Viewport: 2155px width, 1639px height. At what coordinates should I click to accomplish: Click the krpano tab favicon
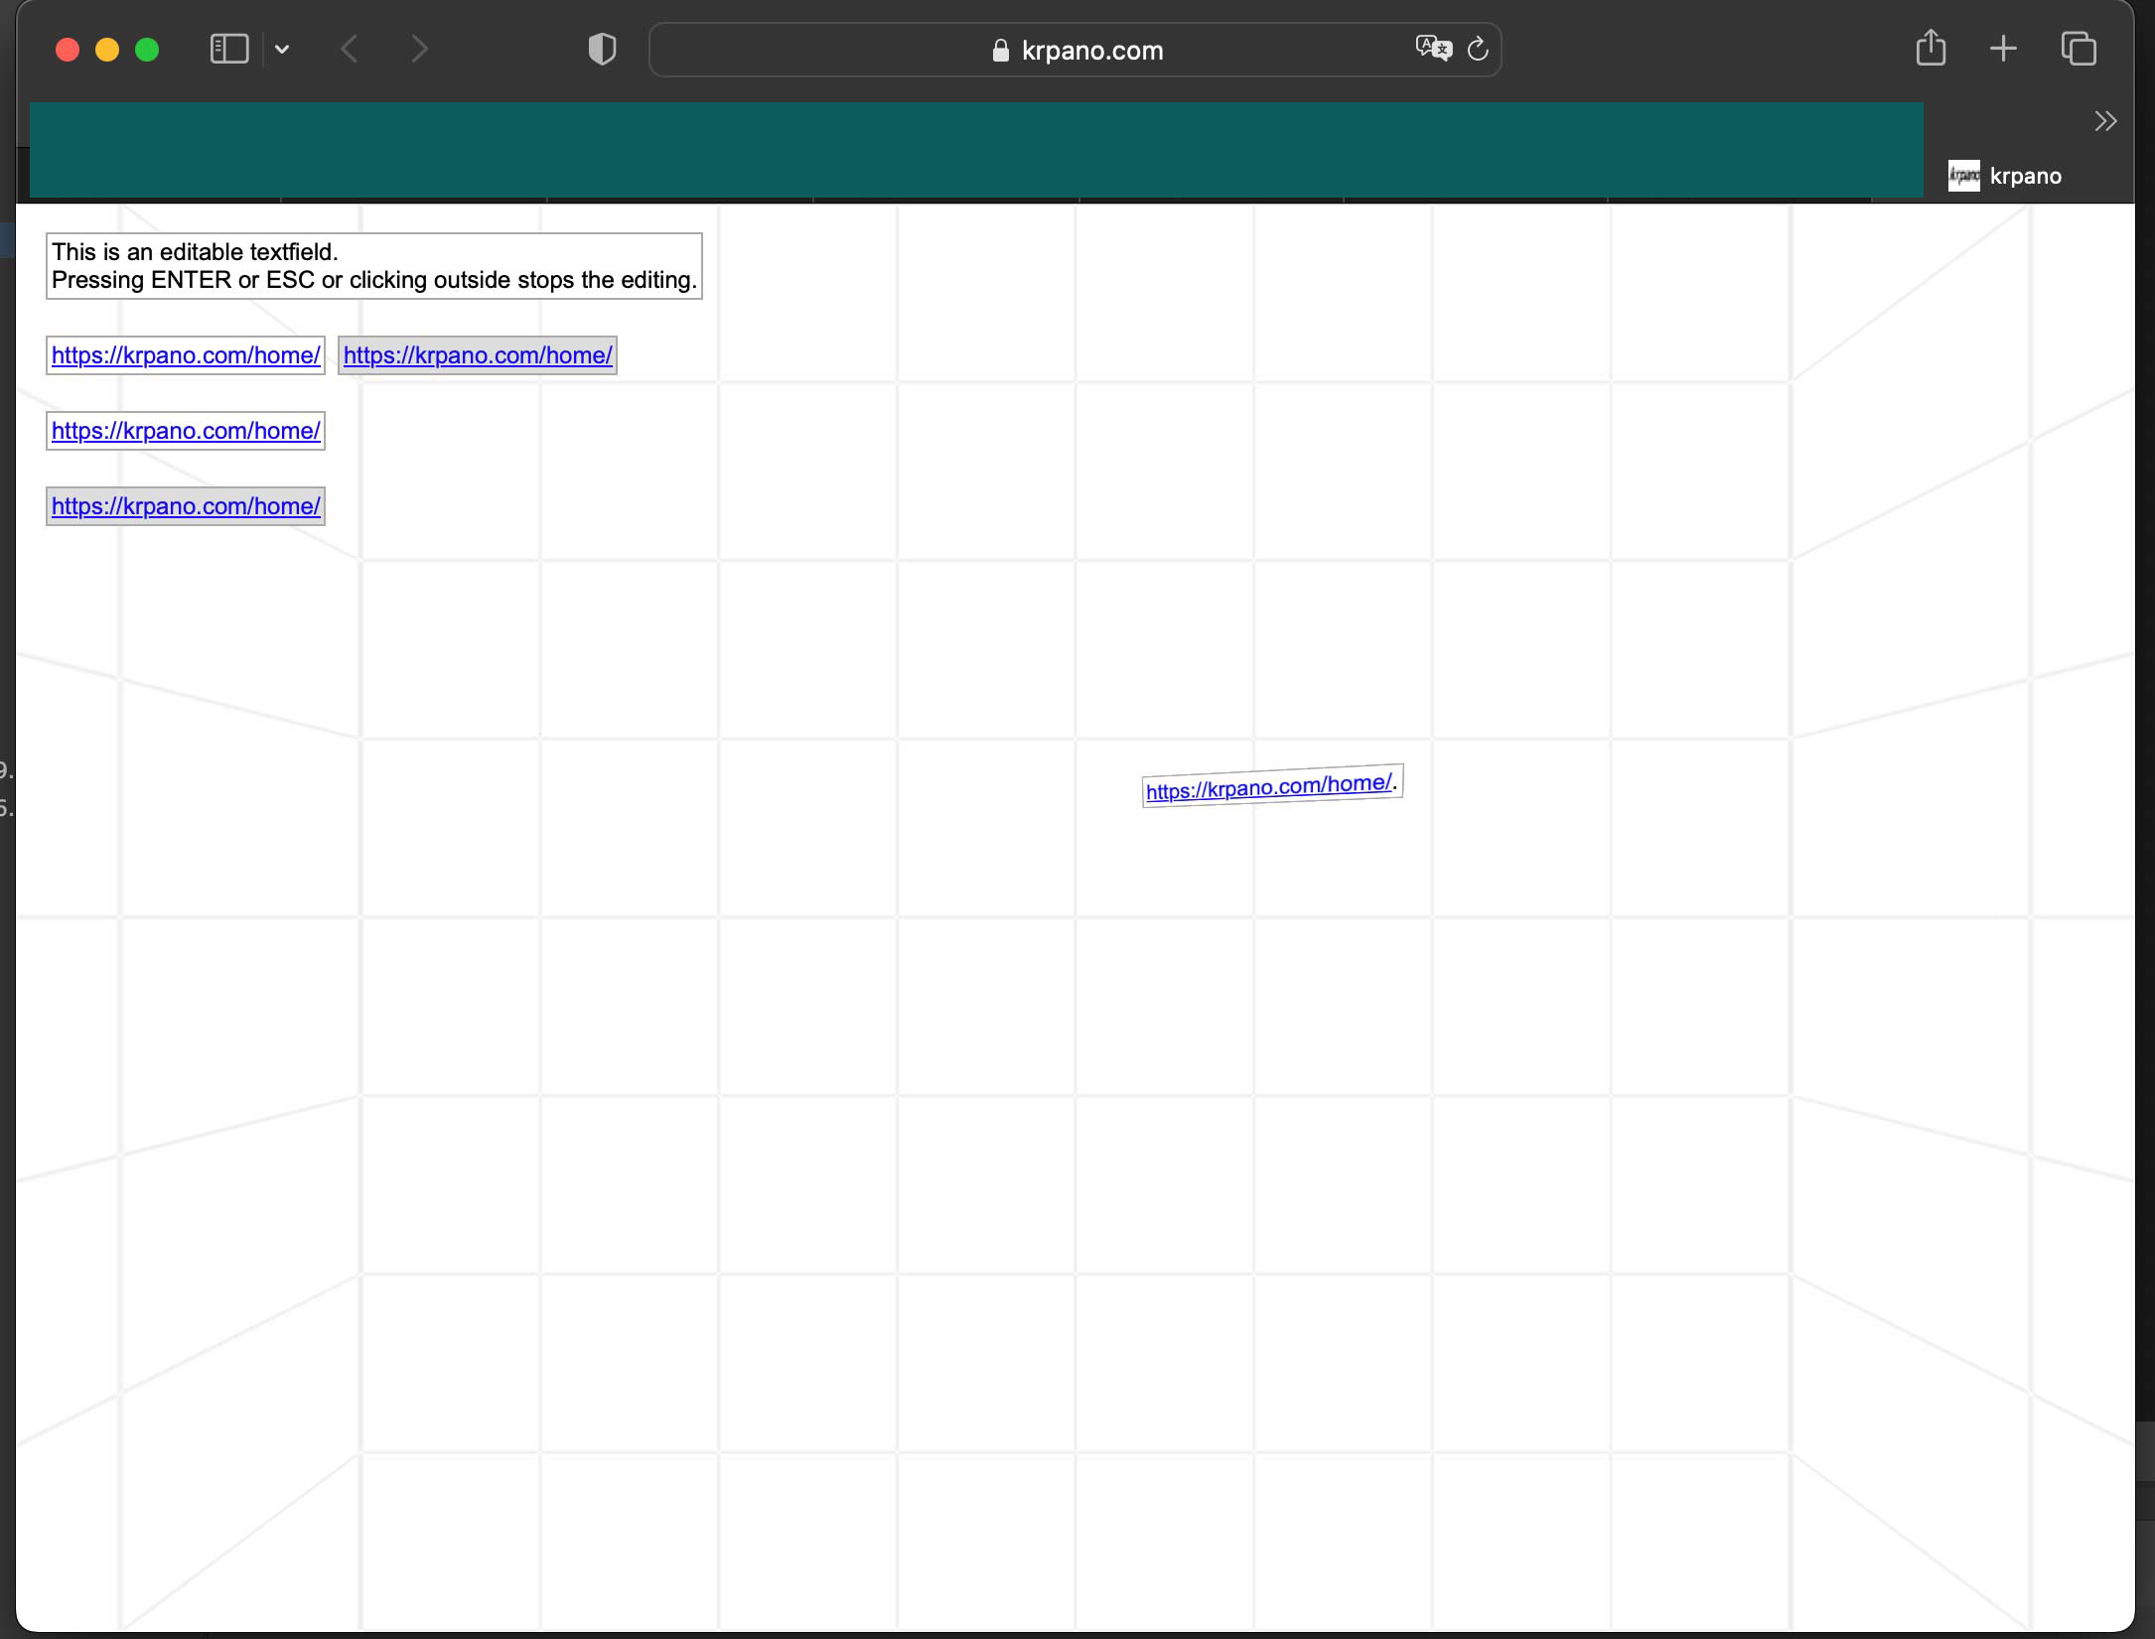(1963, 176)
